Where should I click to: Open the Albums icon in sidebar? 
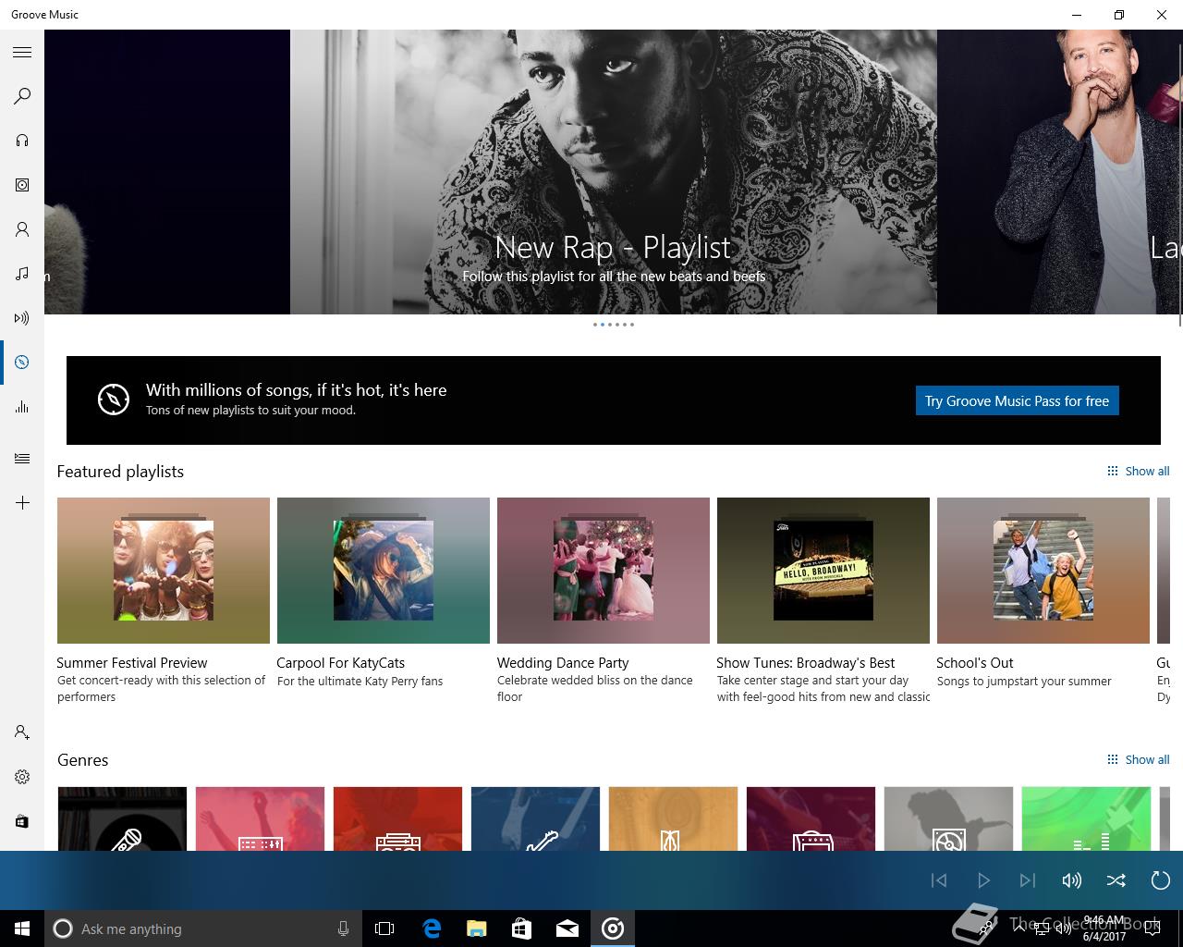pos(22,185)
